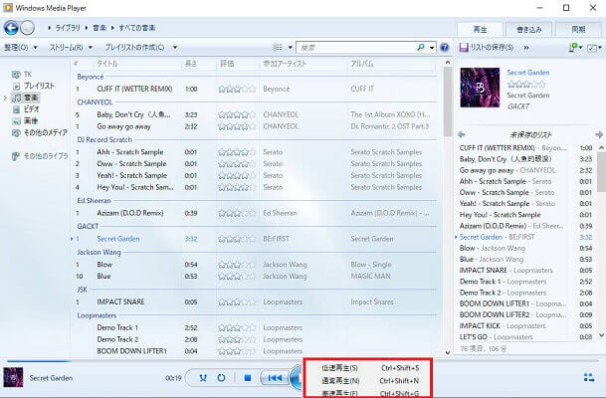Viewport: 606px width, 398px height.
Task: Switch to the 書き込み tab
Action: [529, 30]
